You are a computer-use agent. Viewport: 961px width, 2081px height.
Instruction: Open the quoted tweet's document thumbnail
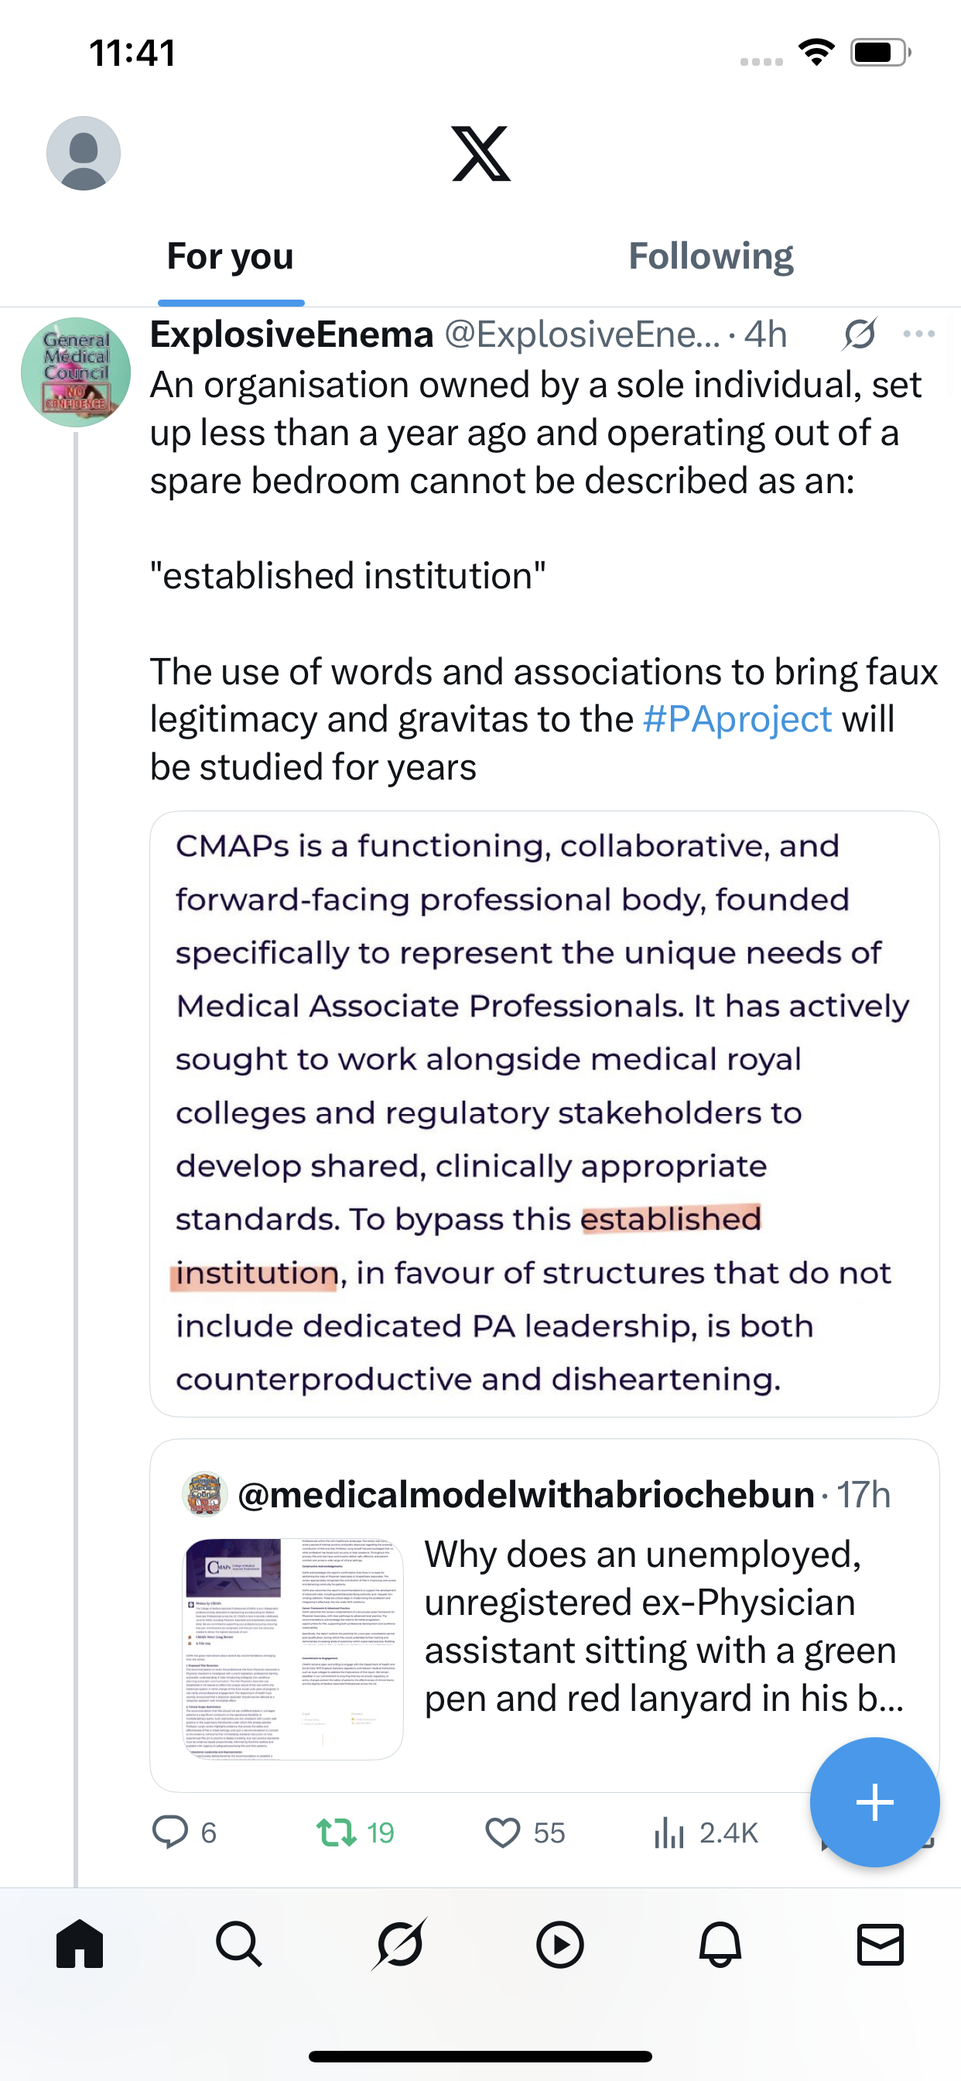tap(294, 1648)
